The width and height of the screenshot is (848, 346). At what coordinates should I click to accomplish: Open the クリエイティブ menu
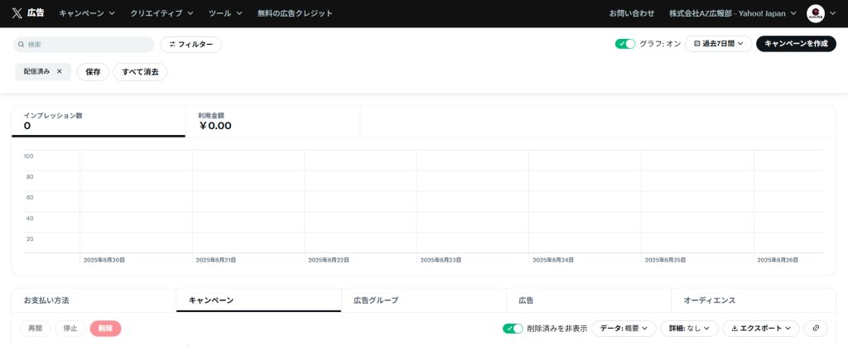pos(161,13)
